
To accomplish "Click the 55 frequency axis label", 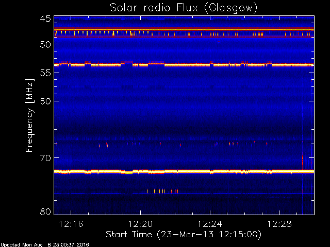I will click(45, 73).
